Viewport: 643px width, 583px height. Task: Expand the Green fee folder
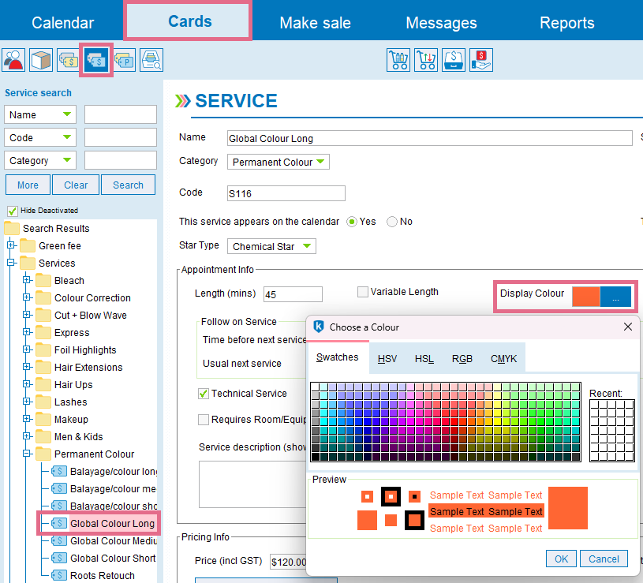(x=11, y=245)
